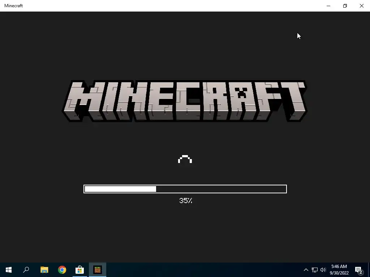Click the loading spinner animation

click(x=185, y=159)
